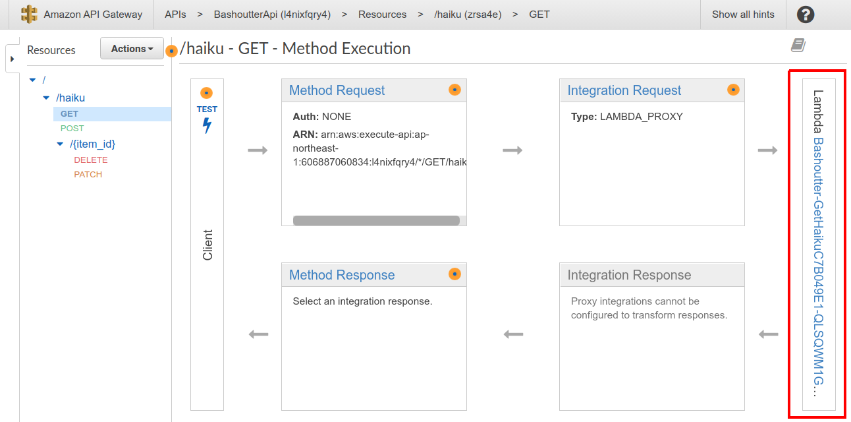
Task: Click the orange hint dot on Method Response
Action: click(454, 274)
